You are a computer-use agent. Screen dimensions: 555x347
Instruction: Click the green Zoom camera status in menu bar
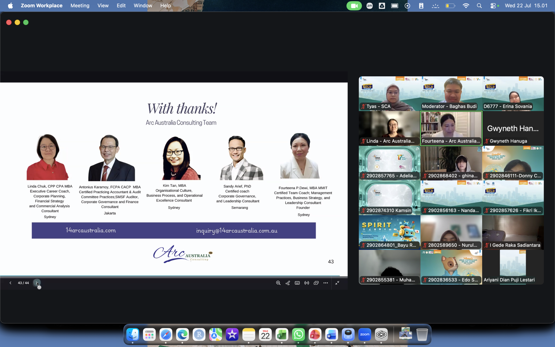pos(354,5)
